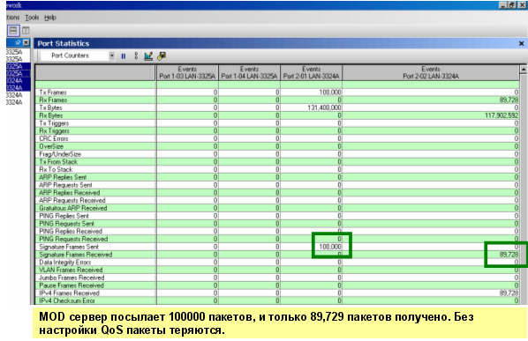This screenshot has height=341, width=528.
Task: Click the Port Counters combo box text
Action: point(70,56)
